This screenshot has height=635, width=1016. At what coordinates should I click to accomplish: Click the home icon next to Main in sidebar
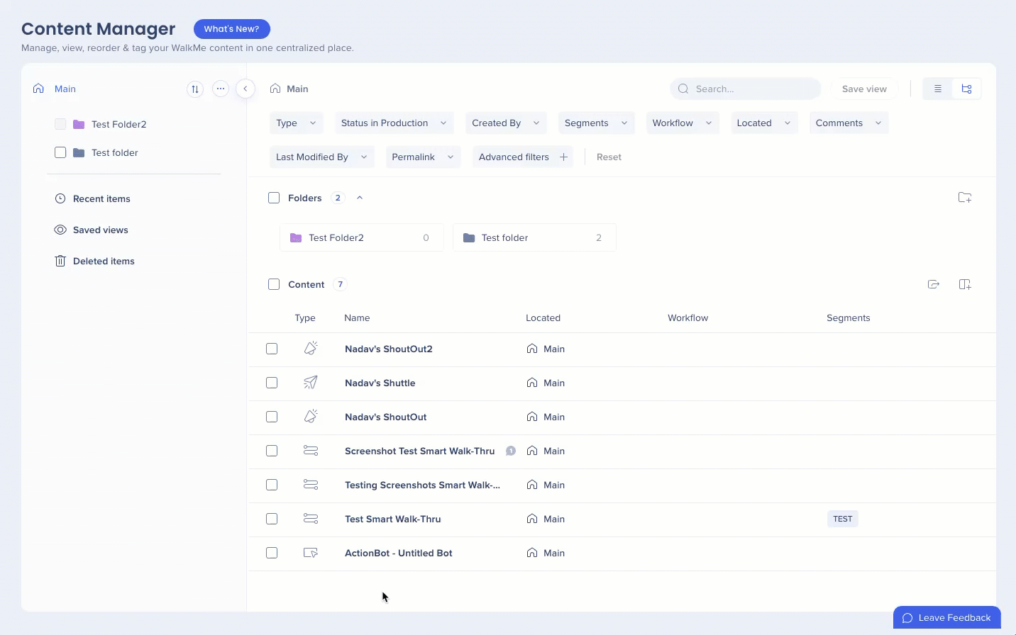[x=39, y=89]
